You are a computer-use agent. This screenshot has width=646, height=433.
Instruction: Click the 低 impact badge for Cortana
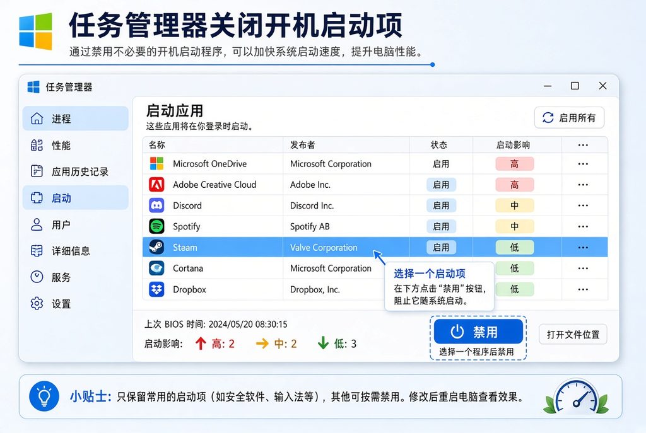(515, 268)
